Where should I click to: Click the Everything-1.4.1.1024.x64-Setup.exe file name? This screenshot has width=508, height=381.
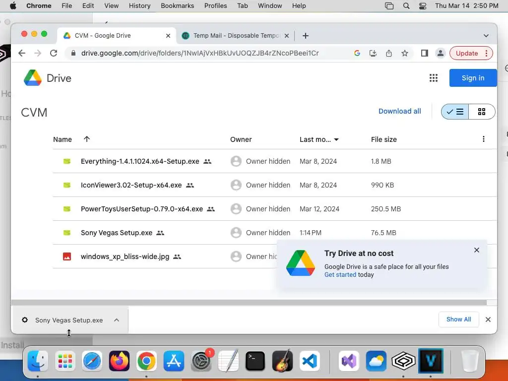point(140,161)
